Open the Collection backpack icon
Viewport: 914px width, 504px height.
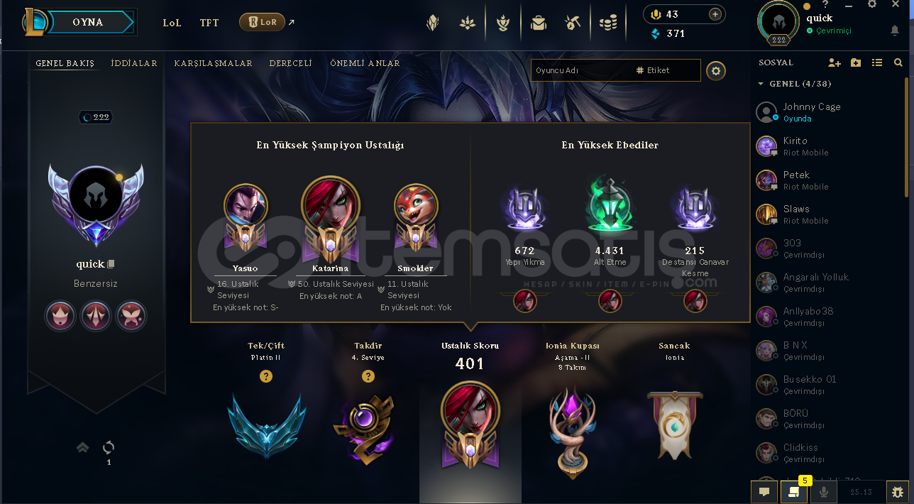pyautogui.click(x=539, y=23)
